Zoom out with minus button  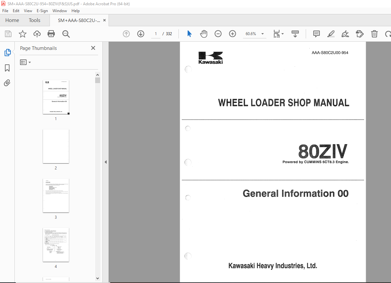(x=218, y=34)
